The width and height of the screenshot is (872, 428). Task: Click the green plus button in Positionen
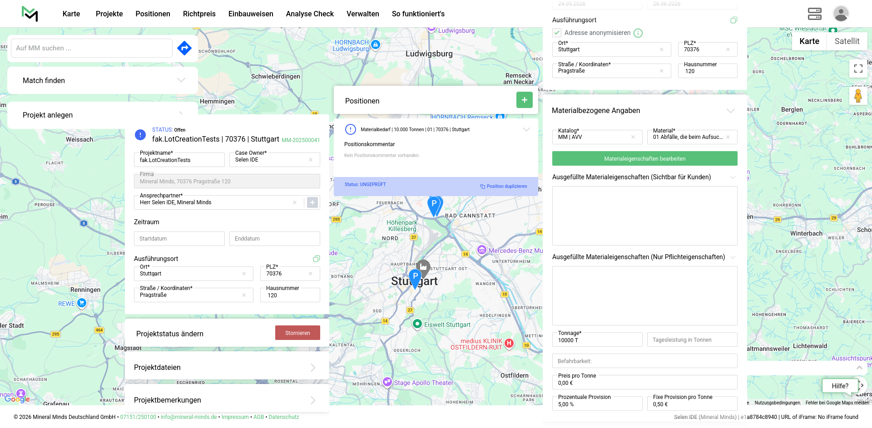point(524,100)
